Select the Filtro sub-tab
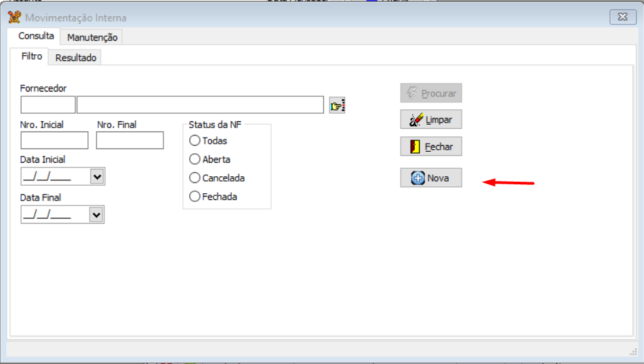This screenshot has height=364, width=644. coord(32,56)
